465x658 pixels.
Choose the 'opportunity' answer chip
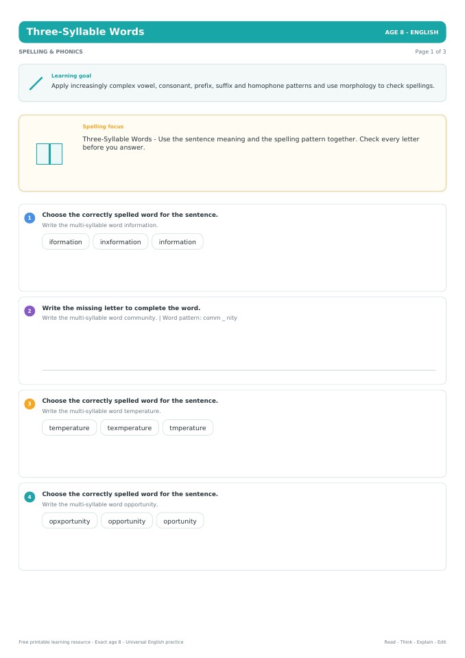point(127,521)
